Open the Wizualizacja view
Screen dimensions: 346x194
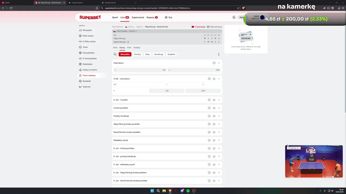point(215,27)
